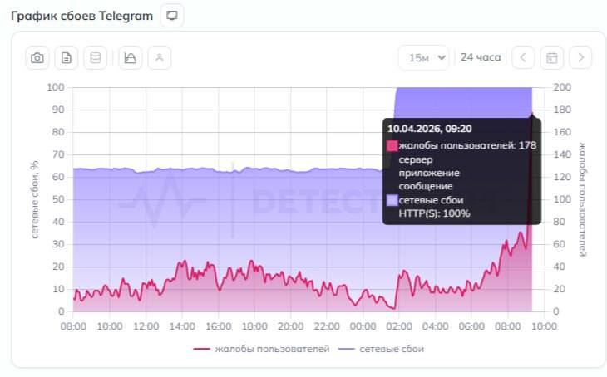Viewport: 607px width, 377px height.
Task: Toggle the area chart type icon
Action: (x=130, y=58)
